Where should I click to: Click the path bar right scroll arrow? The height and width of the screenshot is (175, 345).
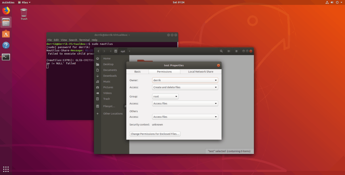pos(129,51)
